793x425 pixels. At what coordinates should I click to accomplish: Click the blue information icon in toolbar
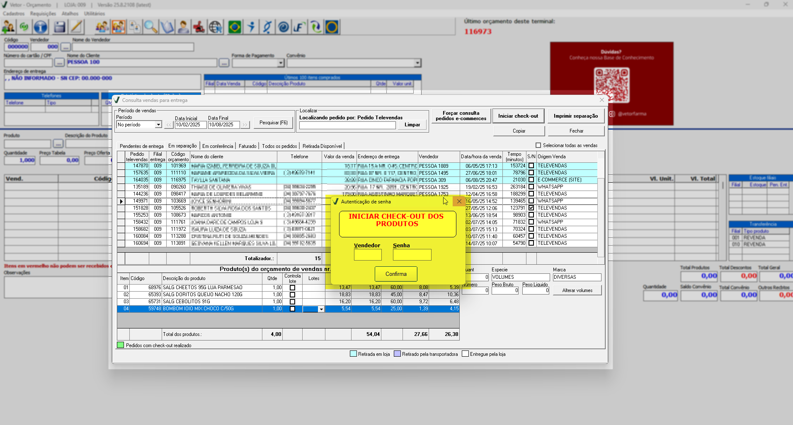40,27
